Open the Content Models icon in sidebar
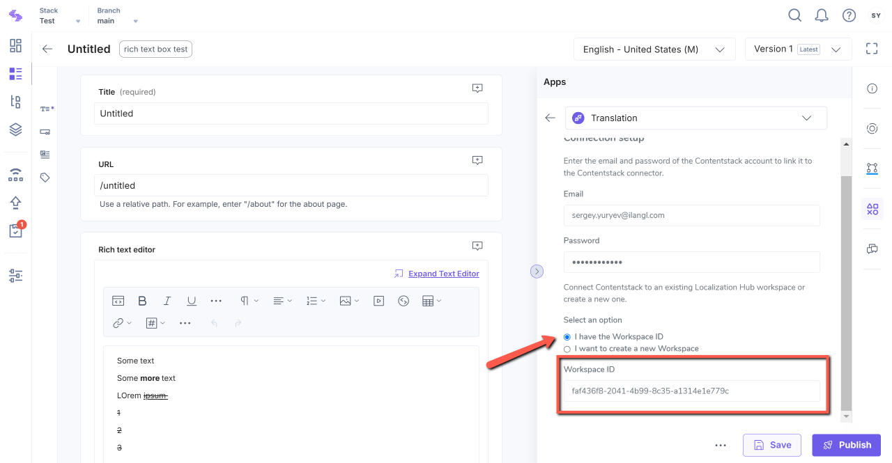 [15, 102]
